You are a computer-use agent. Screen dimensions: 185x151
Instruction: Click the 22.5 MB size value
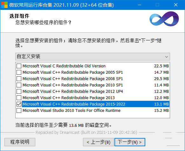pos(161,66)
